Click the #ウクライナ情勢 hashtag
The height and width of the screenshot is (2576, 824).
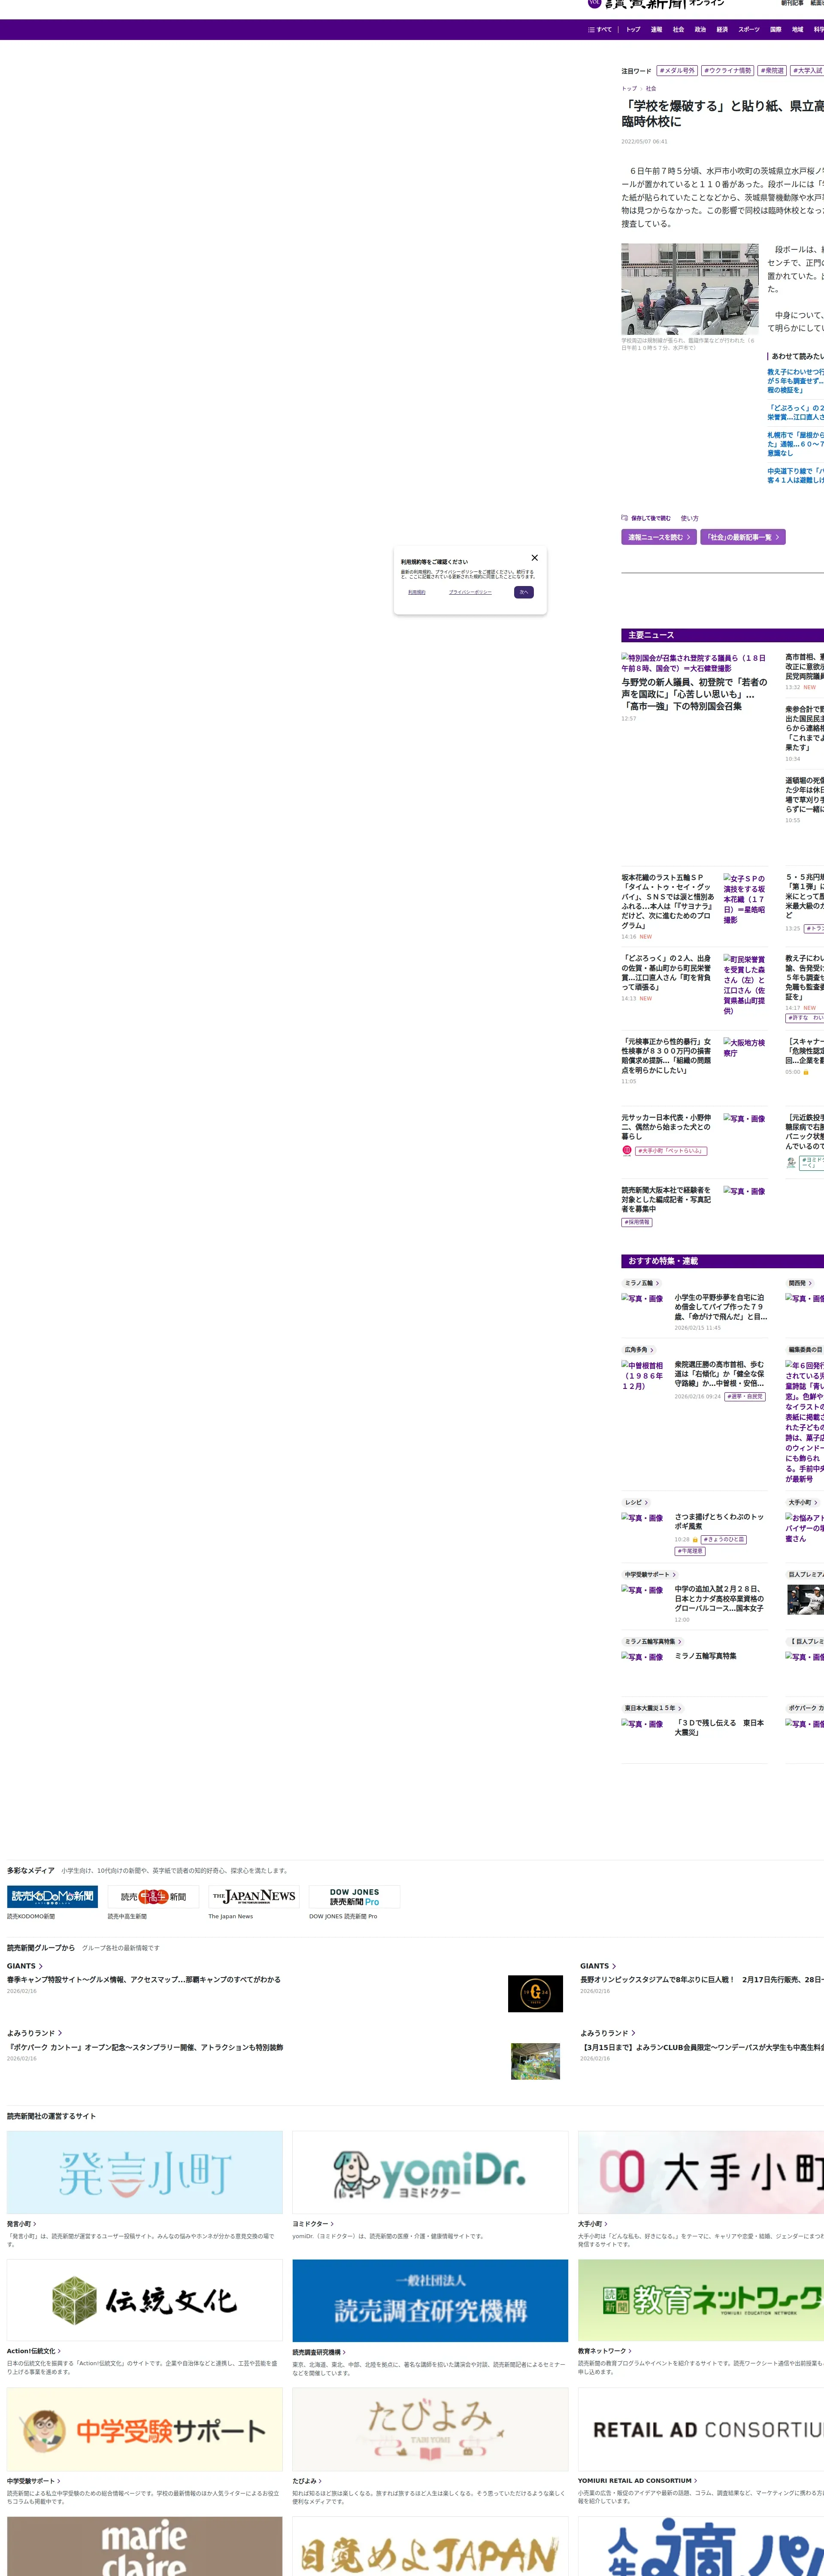(x=727, y=71)
